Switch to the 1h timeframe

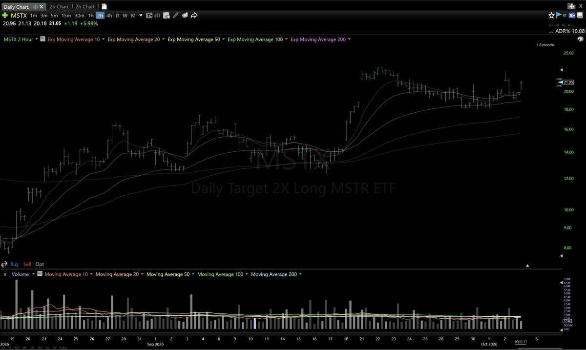coord(91,16)
